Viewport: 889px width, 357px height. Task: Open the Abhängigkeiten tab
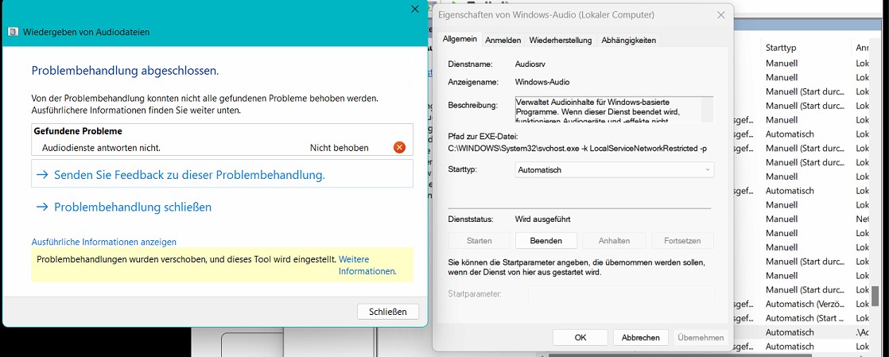pos(629,41)
